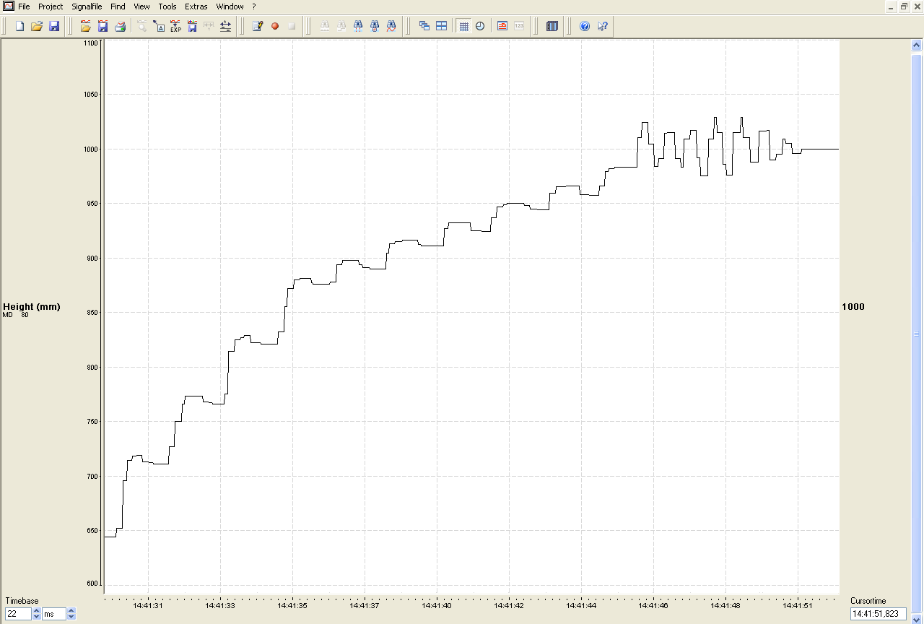The width and height of the screenshot is (924, 624).
Task: Toggle the clock time-axis icon
Action: click(480, 26)
